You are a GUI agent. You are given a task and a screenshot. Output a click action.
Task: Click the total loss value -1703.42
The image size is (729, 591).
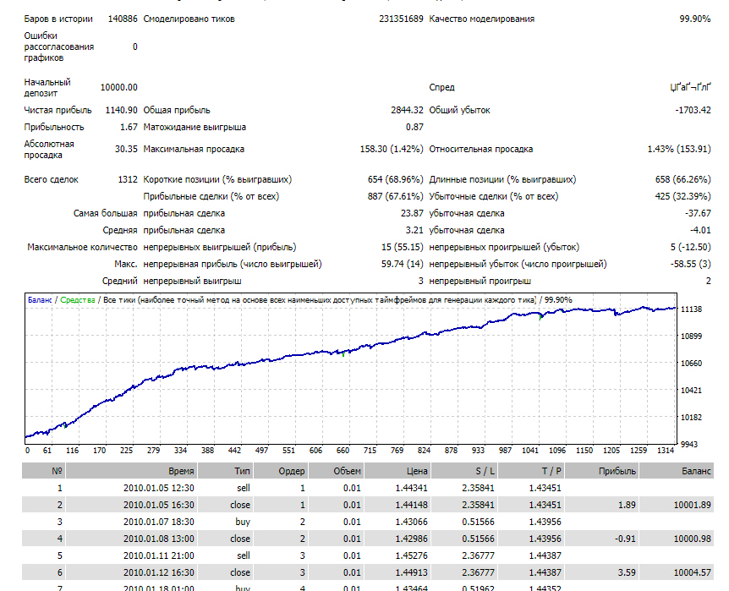pyautogui.click(x=693, y=110)
